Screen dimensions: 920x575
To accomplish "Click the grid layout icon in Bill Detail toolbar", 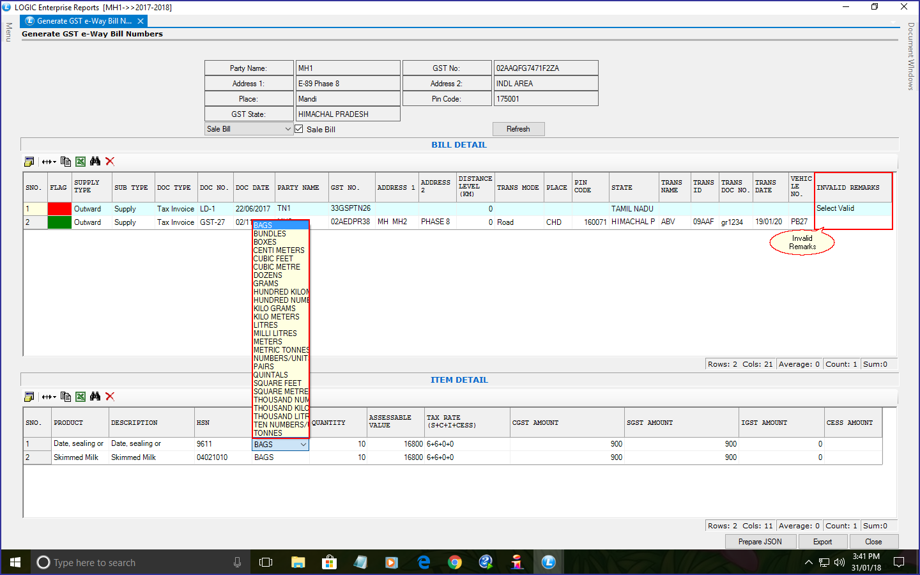I will [x=29, y=162].
